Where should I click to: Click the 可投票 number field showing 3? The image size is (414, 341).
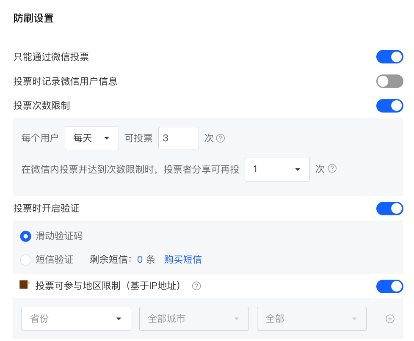(x=178, y=138)
